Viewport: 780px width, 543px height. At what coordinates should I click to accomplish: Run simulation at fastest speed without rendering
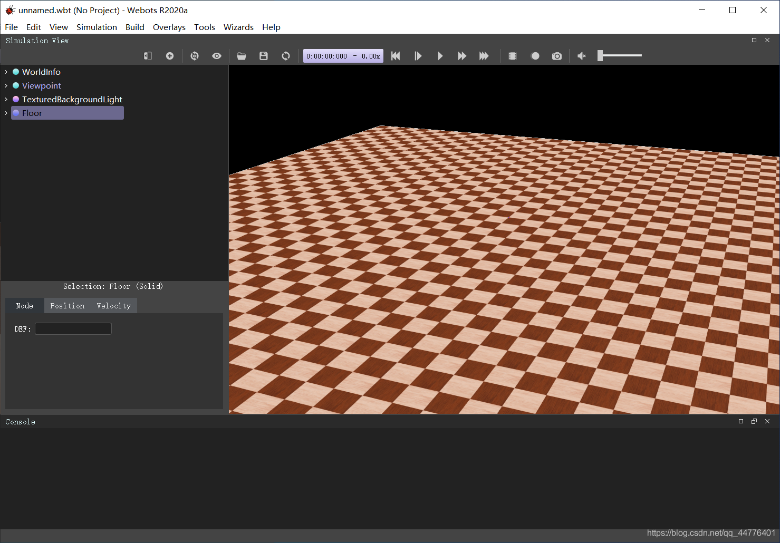coord(484,56)
